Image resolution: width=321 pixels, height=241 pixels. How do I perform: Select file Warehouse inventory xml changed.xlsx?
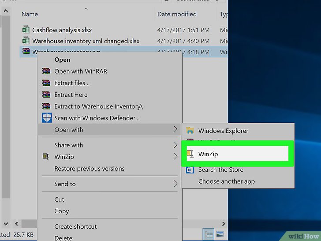[86, 41]
